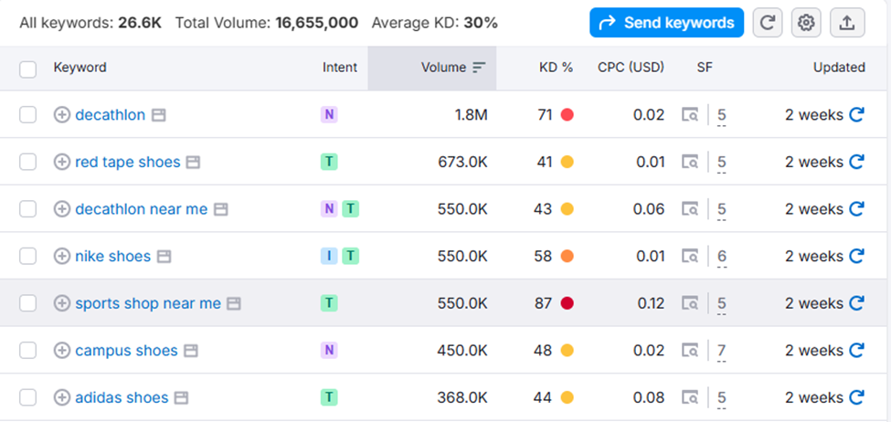Refresh metrics for nike shoes row
The height and width of the screenshot is (422, 891).
pos(856,256)
